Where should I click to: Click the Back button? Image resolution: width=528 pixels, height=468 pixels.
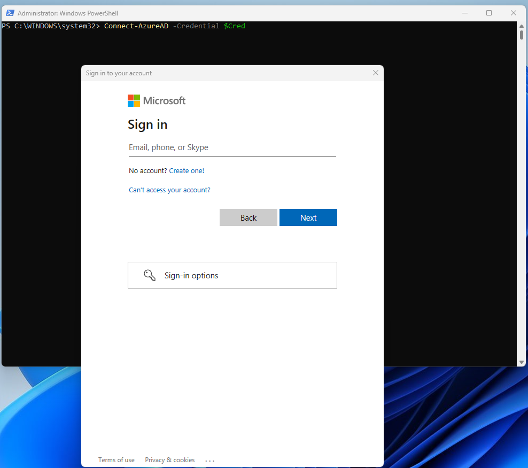(248, 217)
